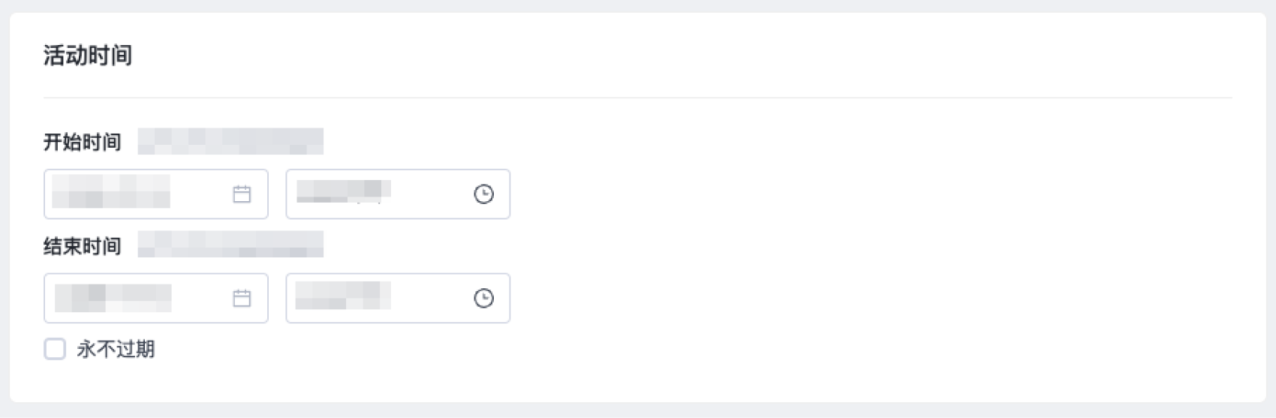Click the 结束时间 field label
Viewport: 1276px width, 418px height.
tap(83, 245)
